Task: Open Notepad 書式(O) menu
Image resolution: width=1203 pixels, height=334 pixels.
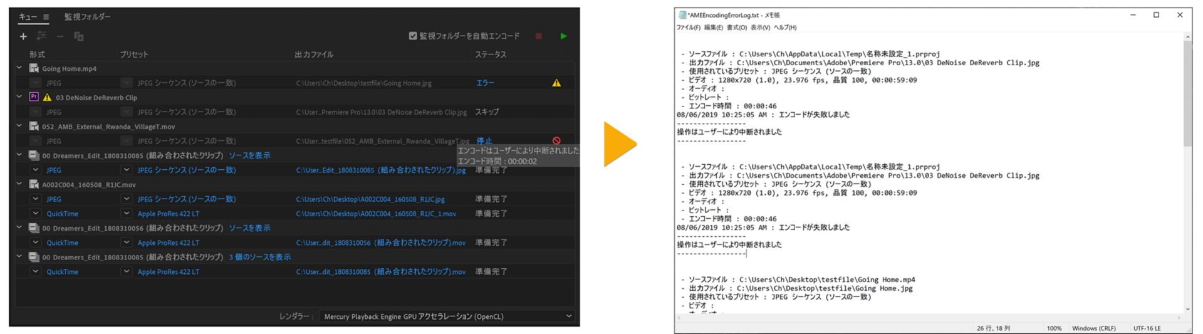Action: pyautogui.click(x=737, y=28)
